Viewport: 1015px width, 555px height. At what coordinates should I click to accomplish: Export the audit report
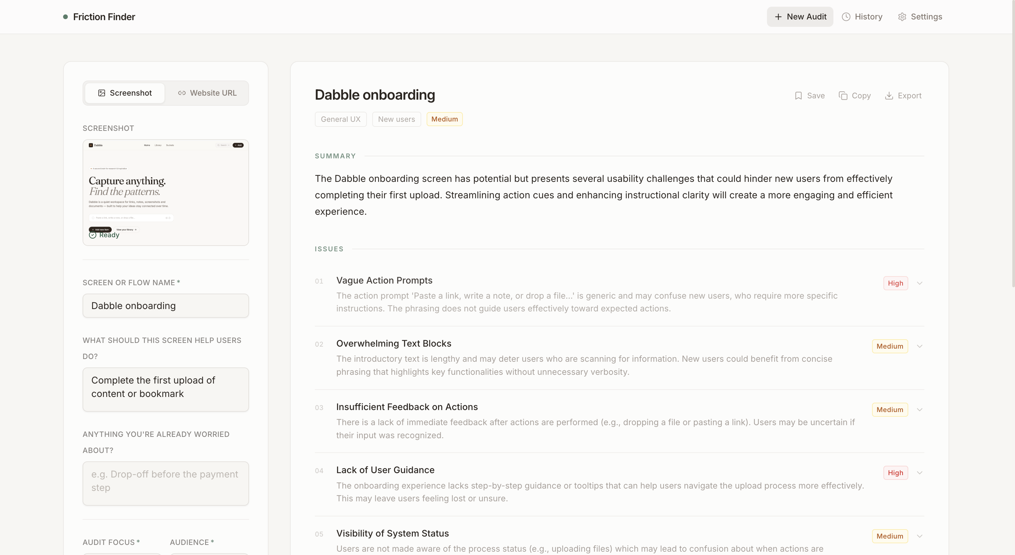[x=903, y=96]
